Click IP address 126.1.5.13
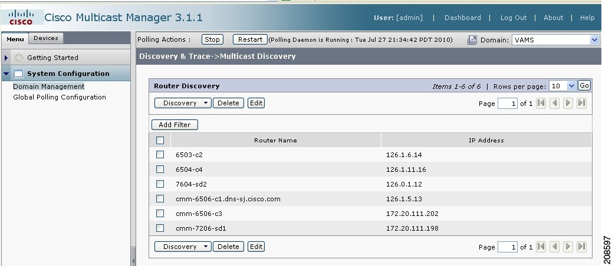The height and width of the screenshot is (266, 612). pyautogui.click(x=404, y=199)
